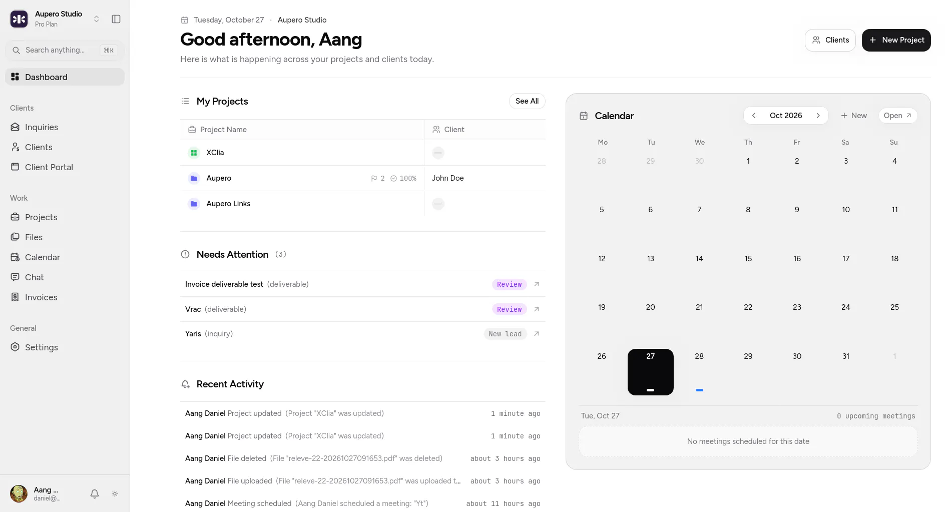Open the Calendar sidebar page
This screenshot has width=951, height=512.
(x=65, y=257)
